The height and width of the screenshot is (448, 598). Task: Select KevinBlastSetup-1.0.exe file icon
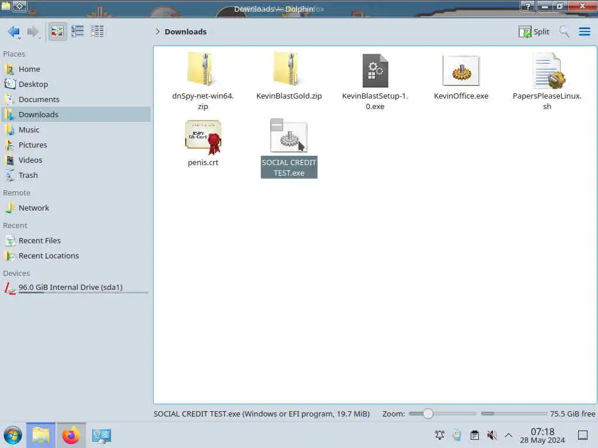375,70
